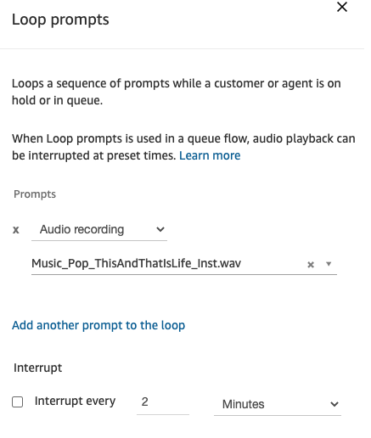
Task: Open the Audio recording type dropdown
Action: pyautogui.click(x=99, y=230)
